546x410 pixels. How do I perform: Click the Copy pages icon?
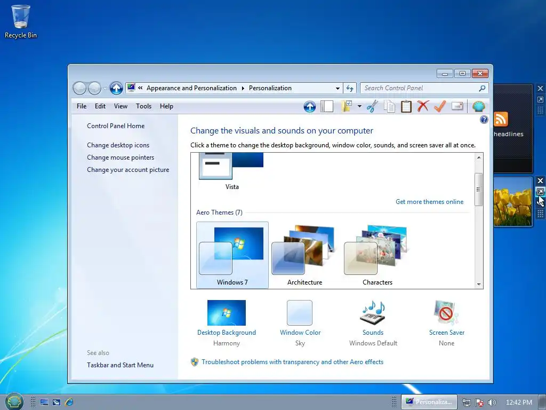pos(389,106)
